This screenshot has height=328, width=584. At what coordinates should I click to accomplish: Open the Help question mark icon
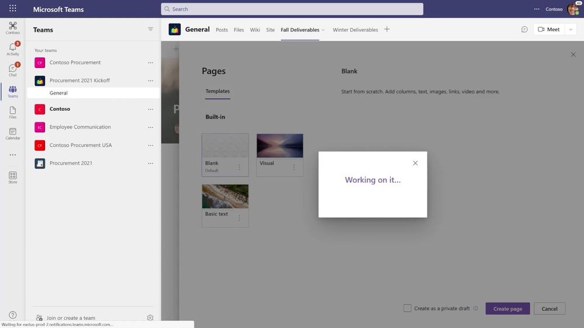click(13, 315)
